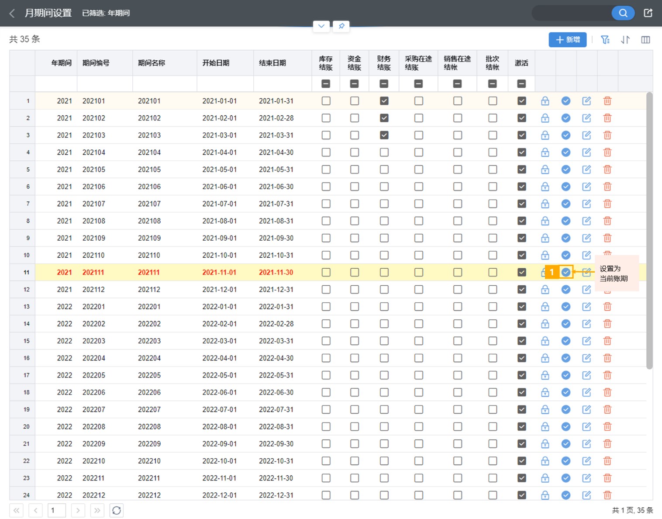The image size is (662, 519).
Task: Click the blue search button
Action: pos(623,13)
